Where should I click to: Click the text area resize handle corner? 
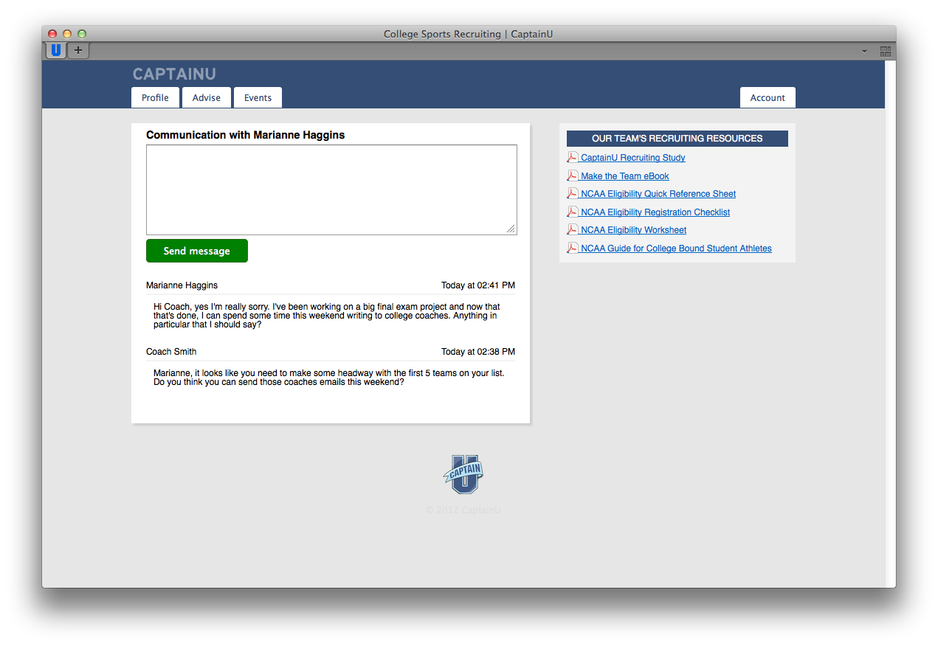tap(511, 229)
